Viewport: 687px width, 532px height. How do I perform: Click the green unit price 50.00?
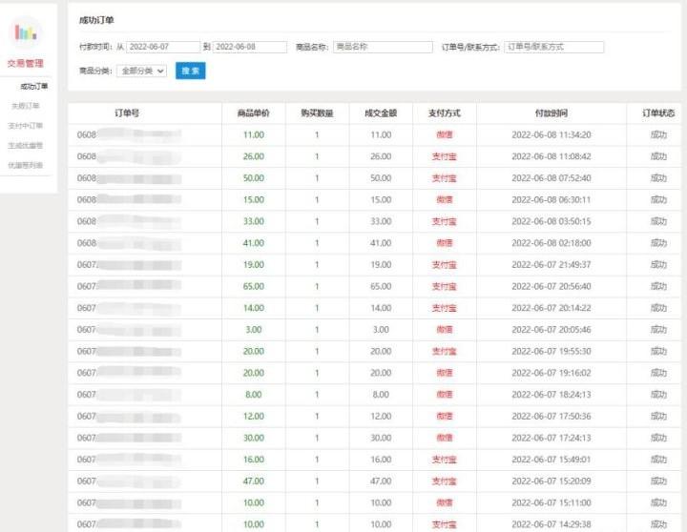[254, 178]
